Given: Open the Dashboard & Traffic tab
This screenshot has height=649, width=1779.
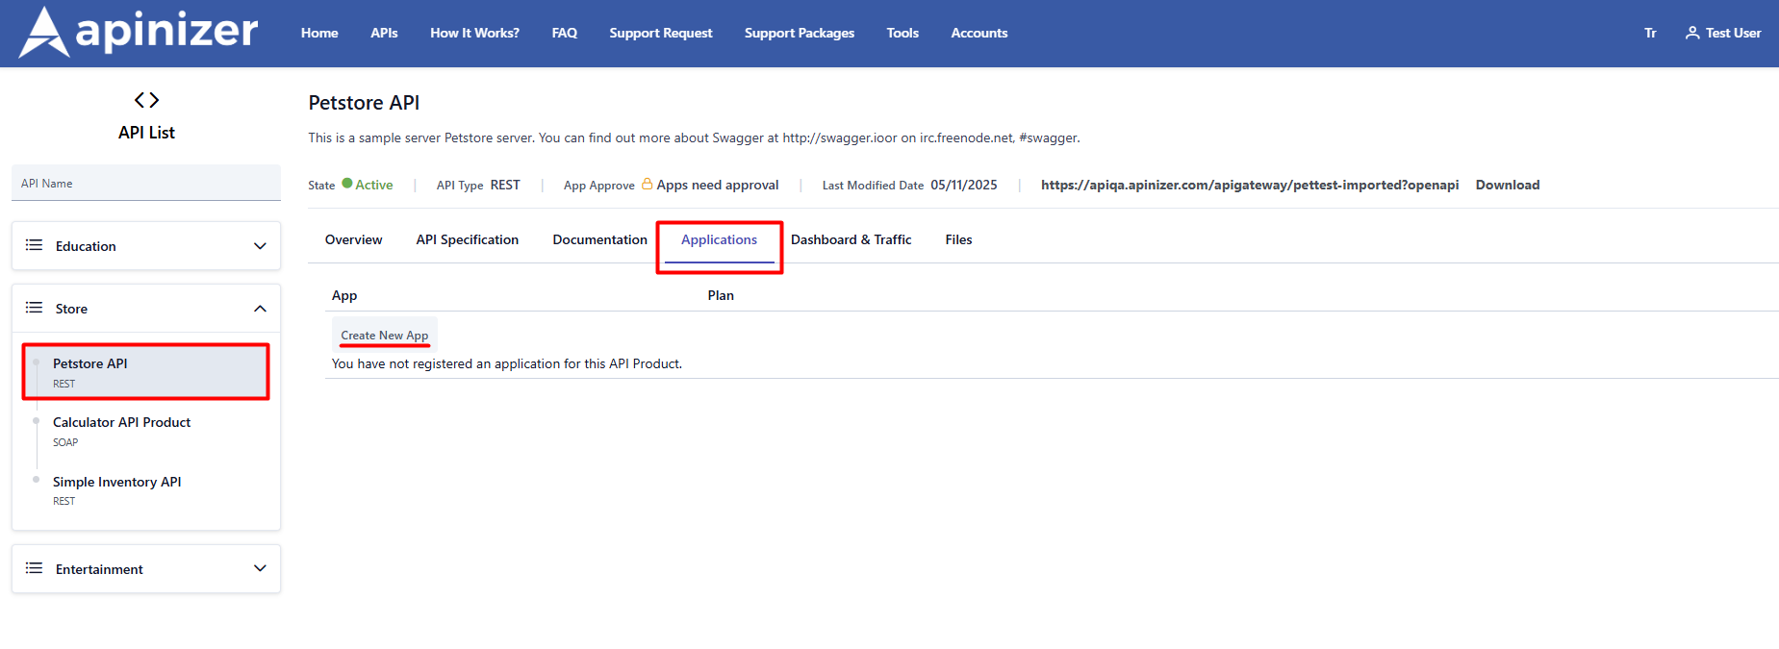Looking at the screenshot, I should click(851, 239).
